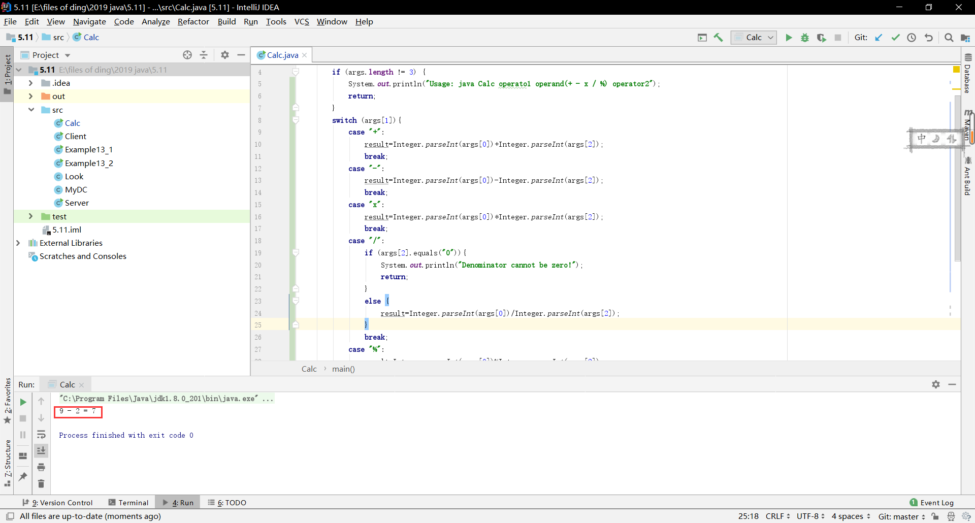Rerun Calc in Run panel
Screen dimensions: 975x523
23,402
